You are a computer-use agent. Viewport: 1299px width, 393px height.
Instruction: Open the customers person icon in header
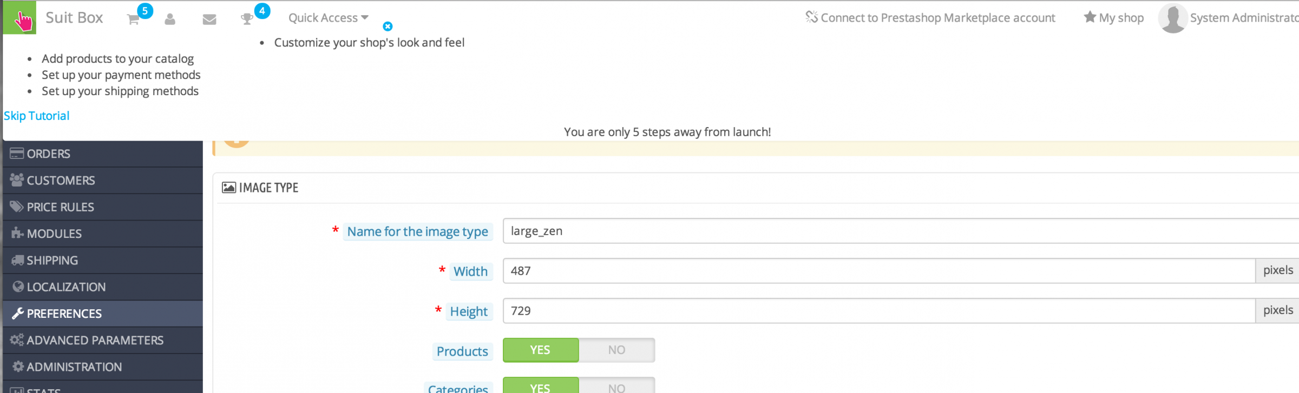pos(170,19)
